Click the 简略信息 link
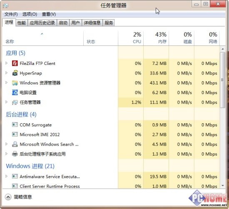Image resolution: width=229 pixels, height=209 pixels. tap(23, 197)
